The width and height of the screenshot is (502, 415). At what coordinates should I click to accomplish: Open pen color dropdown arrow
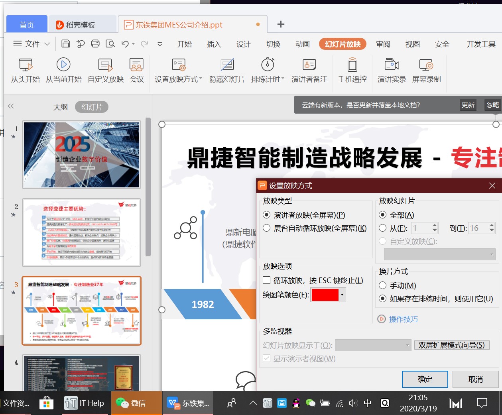coord(342,295)
